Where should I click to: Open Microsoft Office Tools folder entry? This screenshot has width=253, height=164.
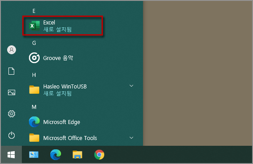(x=63, y=138)
